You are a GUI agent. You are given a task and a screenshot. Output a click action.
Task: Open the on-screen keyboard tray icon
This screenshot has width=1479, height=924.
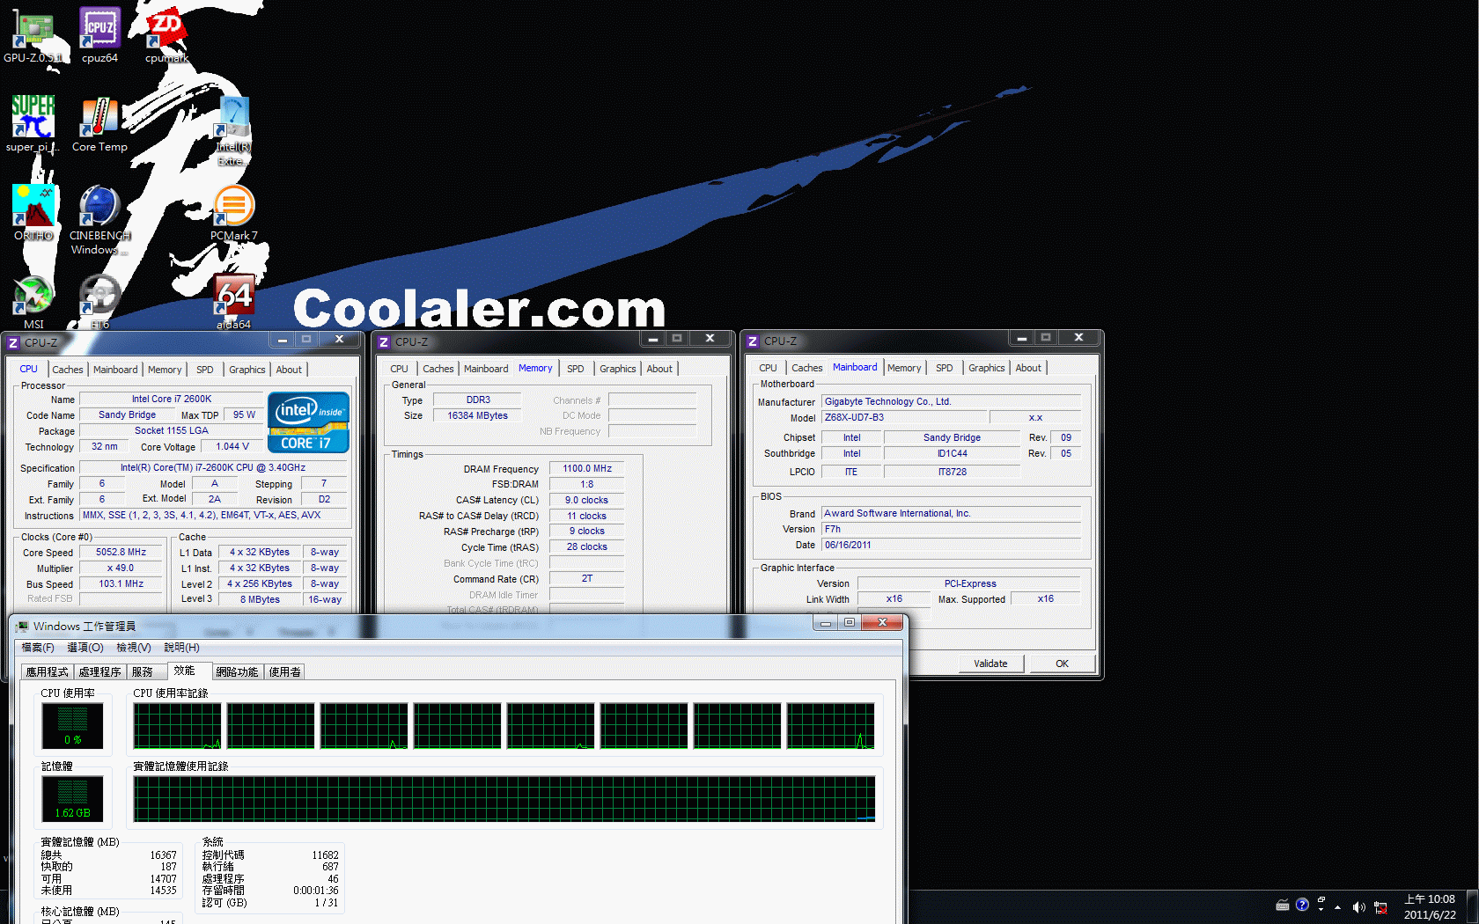point(1283,906)
